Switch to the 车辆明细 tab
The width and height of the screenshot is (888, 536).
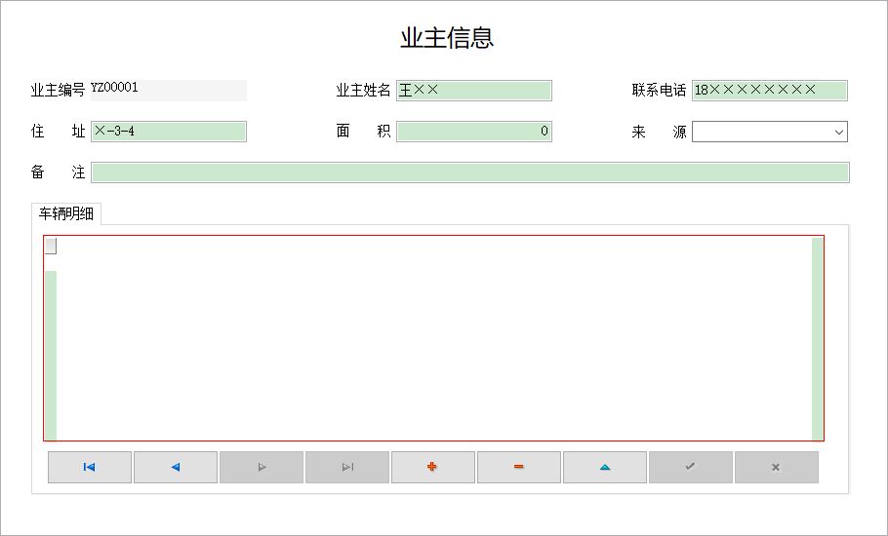click(66, 213)
